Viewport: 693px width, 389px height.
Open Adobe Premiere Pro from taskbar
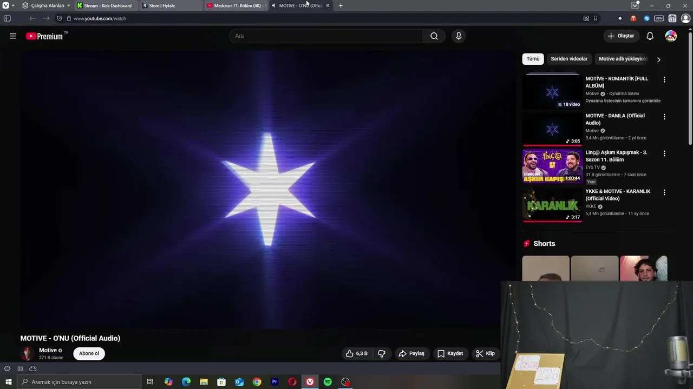coord(274,382)
